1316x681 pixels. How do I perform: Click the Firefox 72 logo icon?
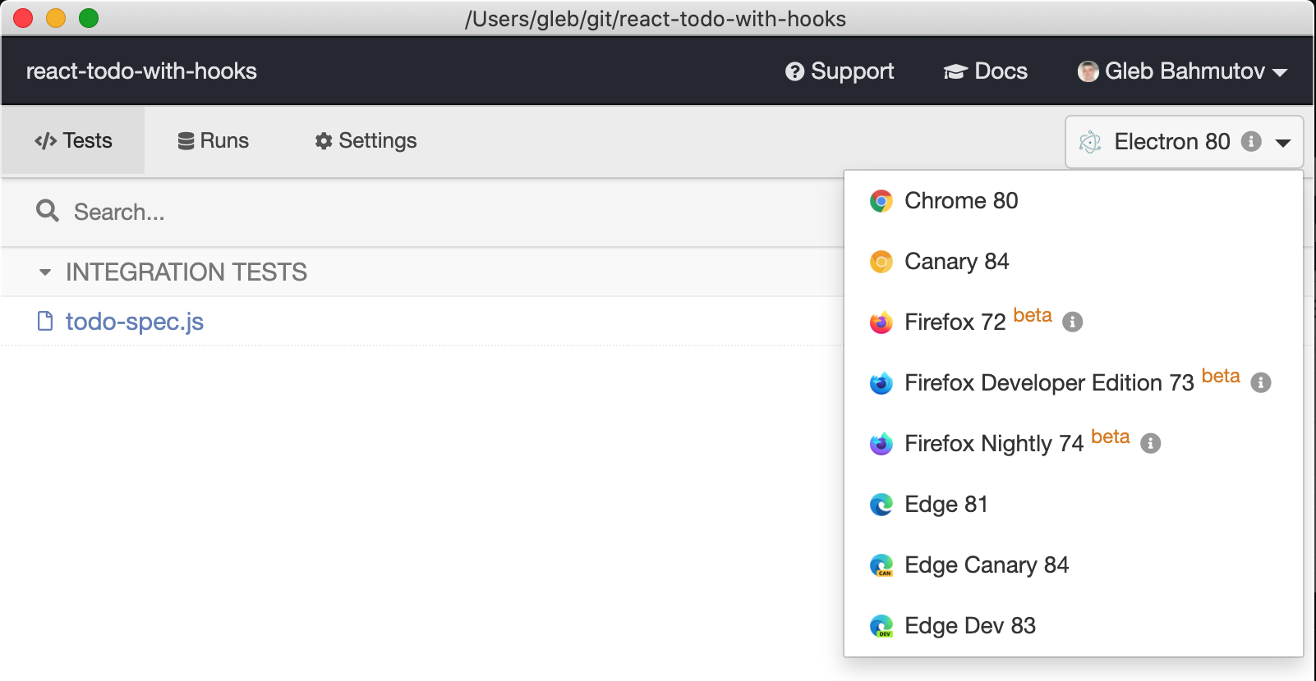(881, 322)
